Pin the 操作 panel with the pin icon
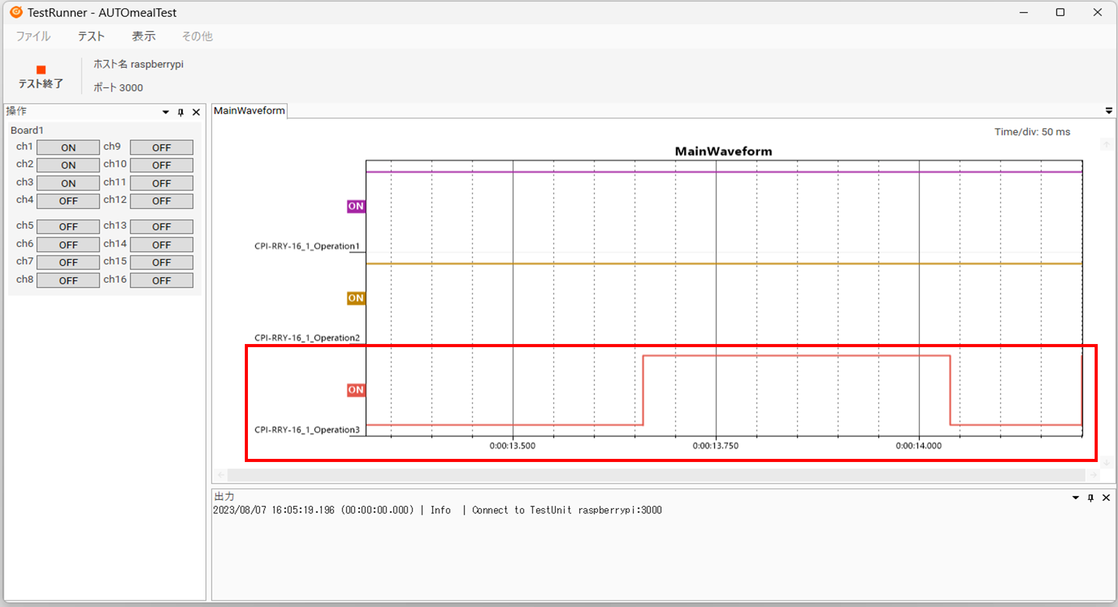1118x607 pixels. tap(180, 112)
